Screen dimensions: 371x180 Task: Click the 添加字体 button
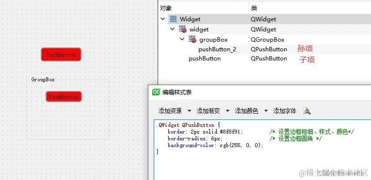pyautogui.click(x=285, y=111)
